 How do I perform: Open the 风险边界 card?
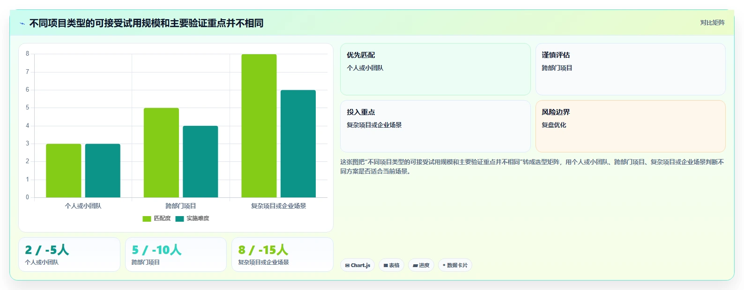click(x=631, y=126)
